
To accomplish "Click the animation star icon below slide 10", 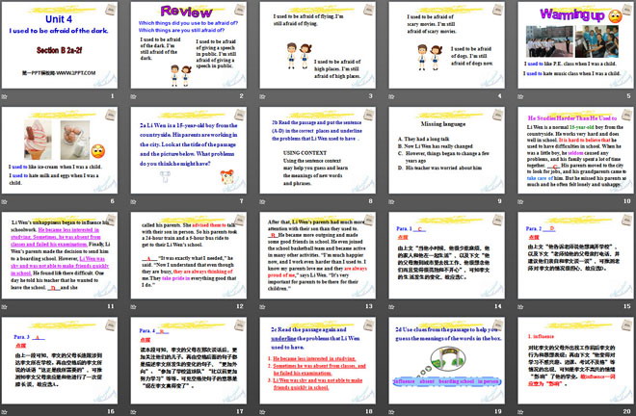I will [x=520, y=201].
